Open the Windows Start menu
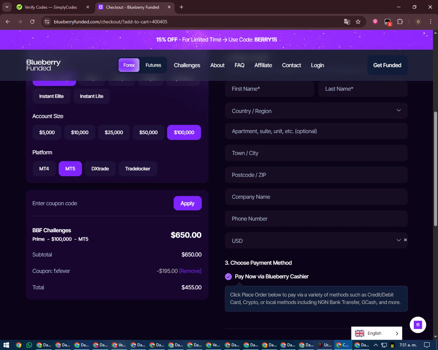438x350 pixels. [x=6, y=345]
